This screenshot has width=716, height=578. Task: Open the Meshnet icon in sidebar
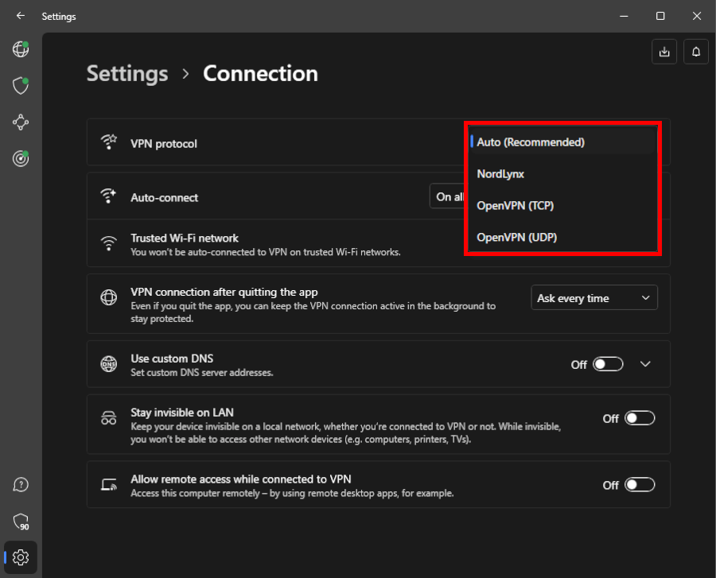21,122
